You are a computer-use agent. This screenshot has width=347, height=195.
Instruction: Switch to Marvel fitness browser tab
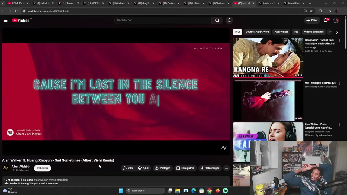tap(294, 3)
